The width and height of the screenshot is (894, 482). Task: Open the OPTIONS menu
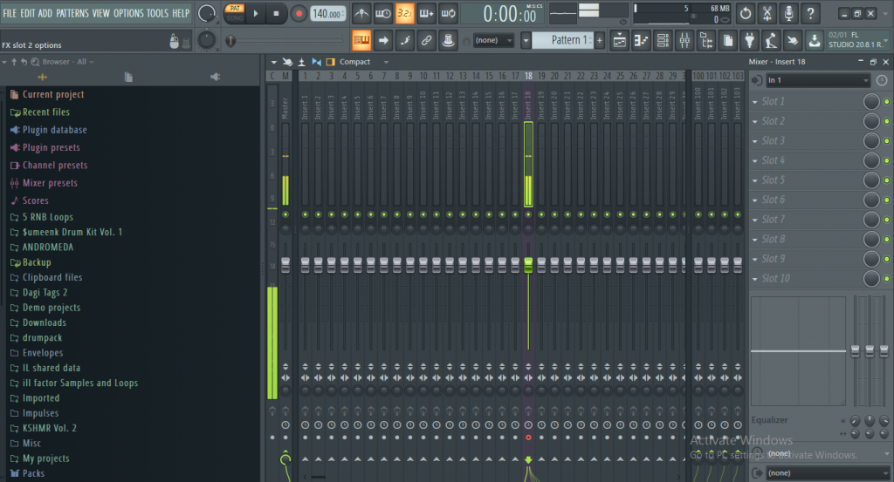coord(128,12)
